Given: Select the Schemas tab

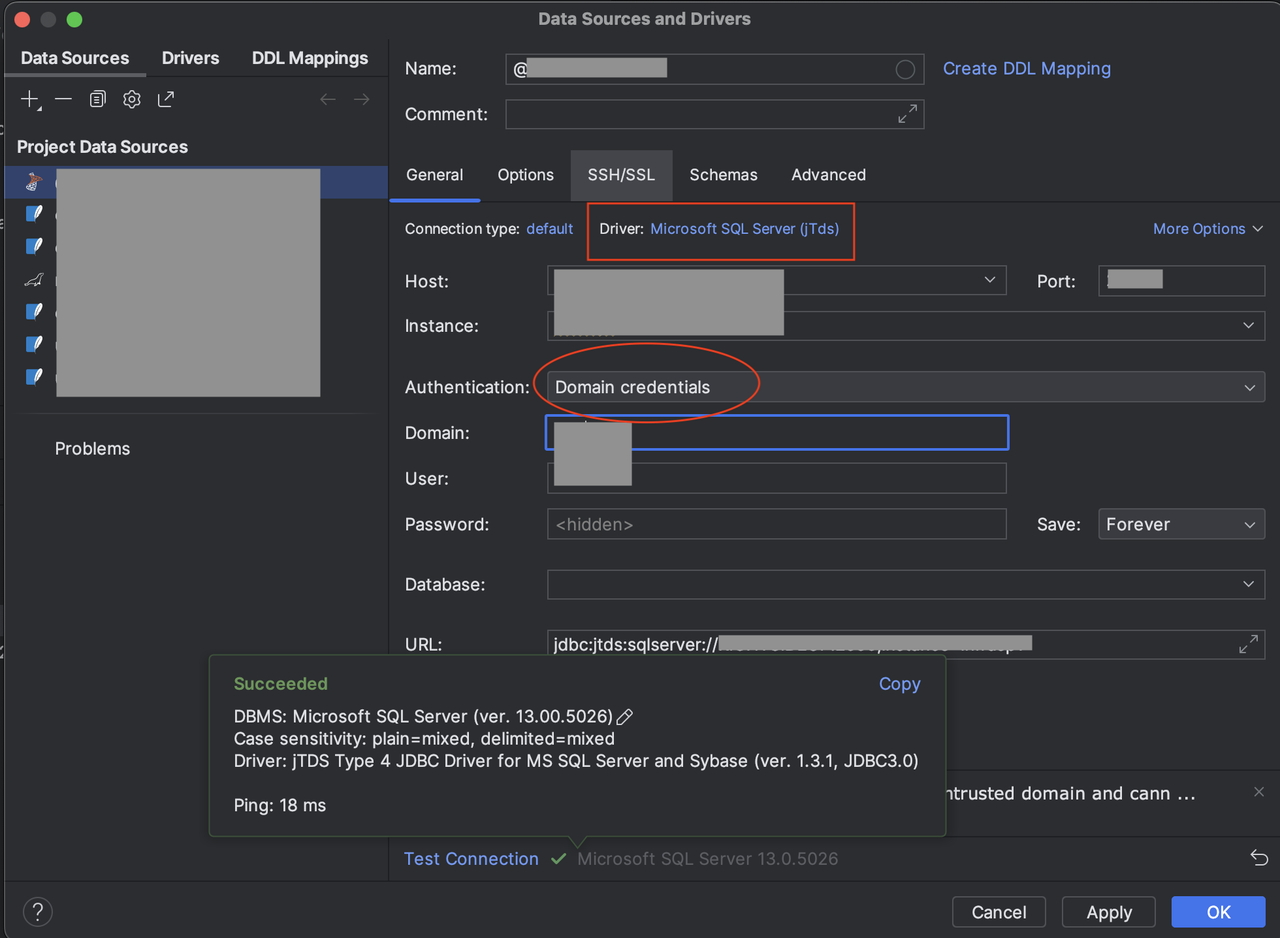Looking at the screenshot, I should [724, 175].
